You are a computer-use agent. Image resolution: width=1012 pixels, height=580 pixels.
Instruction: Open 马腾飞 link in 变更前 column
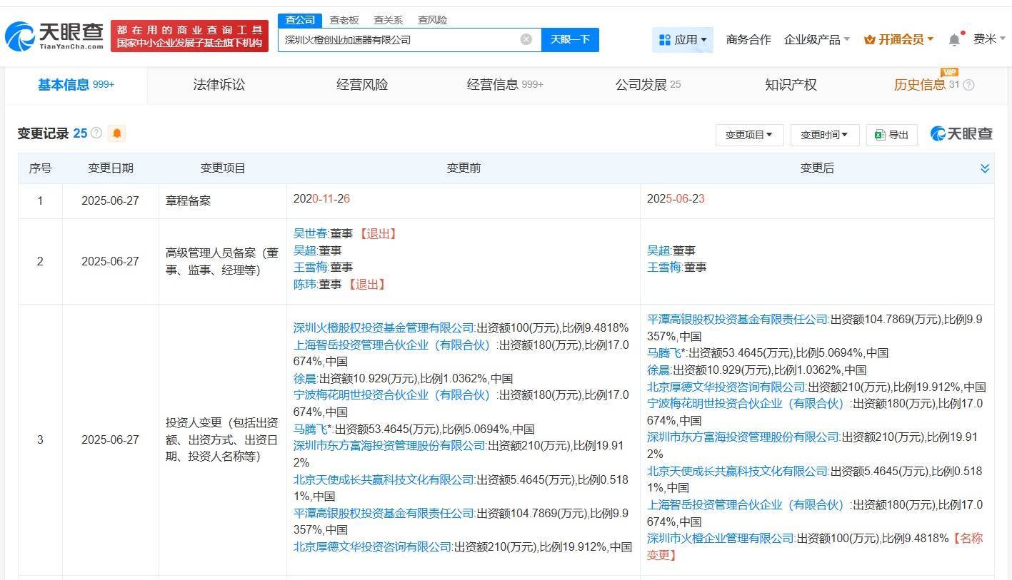click(311, 429)
